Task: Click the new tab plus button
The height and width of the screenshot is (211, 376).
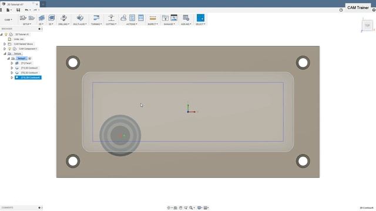Action: coord(43,4)
